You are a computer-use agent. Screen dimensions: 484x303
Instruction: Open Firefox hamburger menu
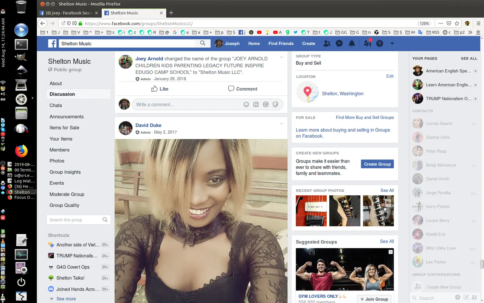click(x=479, y=23)
